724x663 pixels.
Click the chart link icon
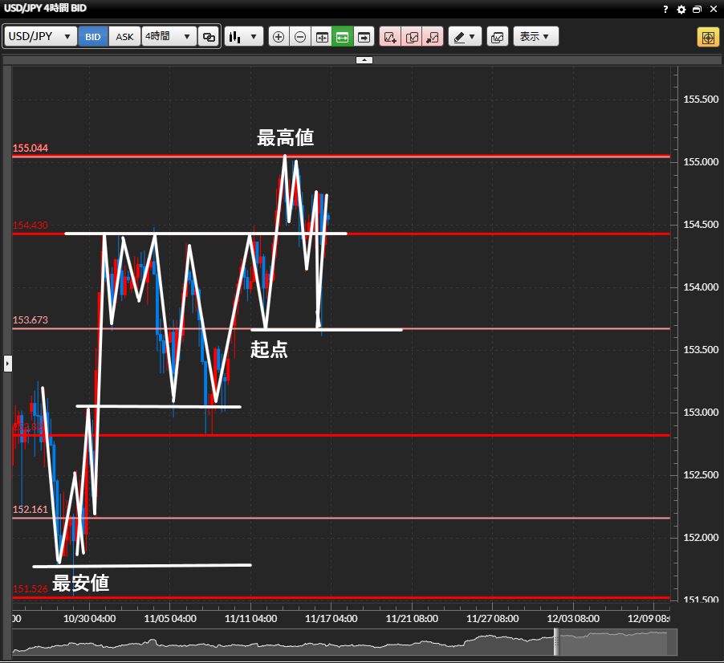(209, 37)
